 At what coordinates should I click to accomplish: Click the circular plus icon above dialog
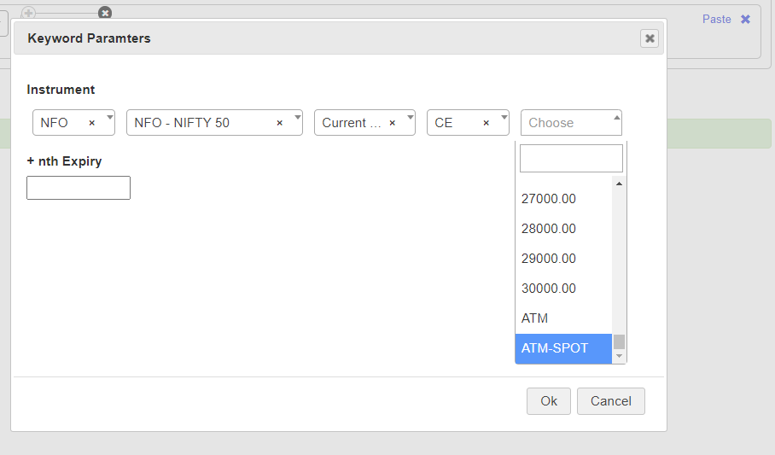click(x=29, y=13)
